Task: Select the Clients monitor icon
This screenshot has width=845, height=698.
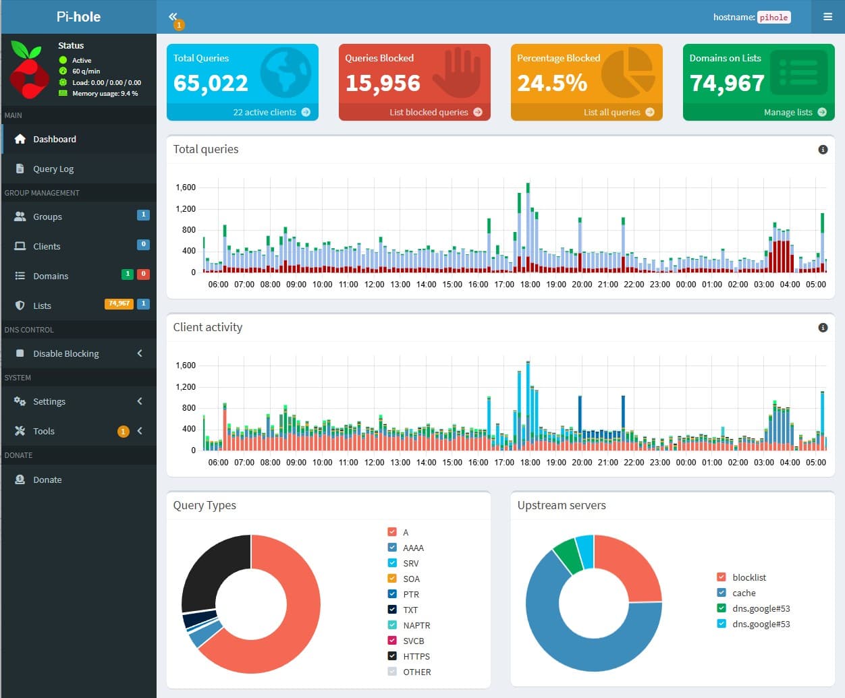Action: (x=21, y=246)
